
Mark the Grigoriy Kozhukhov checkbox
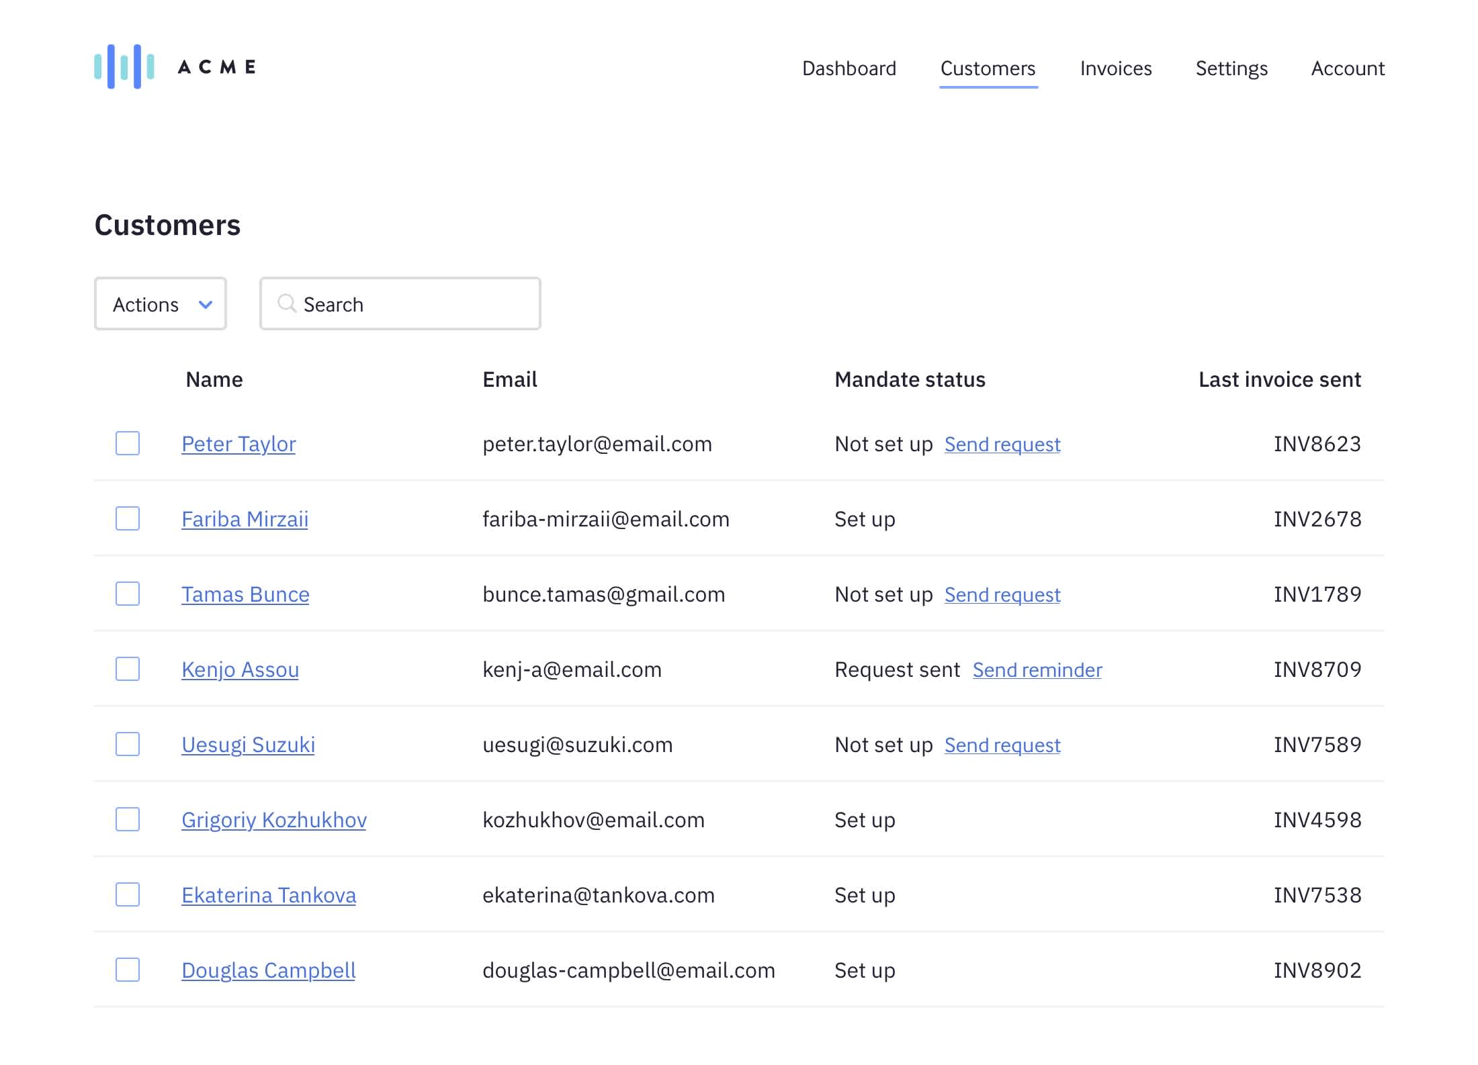128,819
